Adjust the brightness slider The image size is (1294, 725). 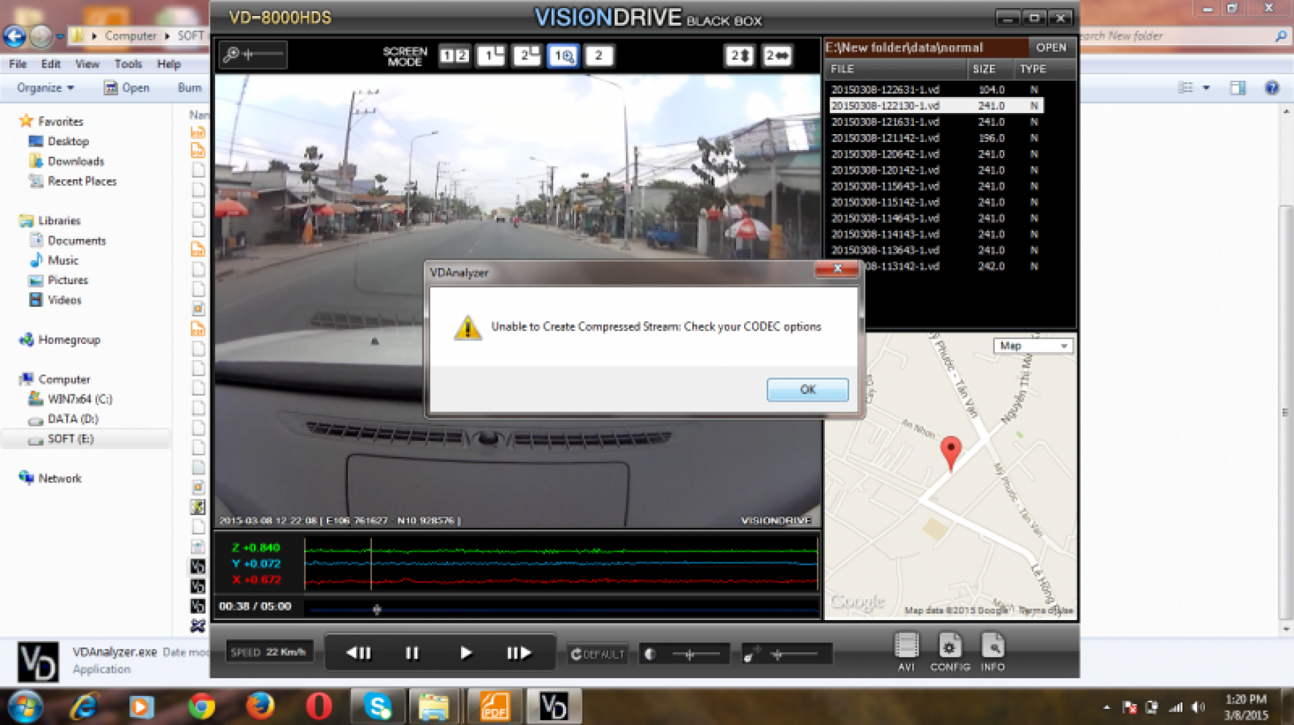coord(684,654)
